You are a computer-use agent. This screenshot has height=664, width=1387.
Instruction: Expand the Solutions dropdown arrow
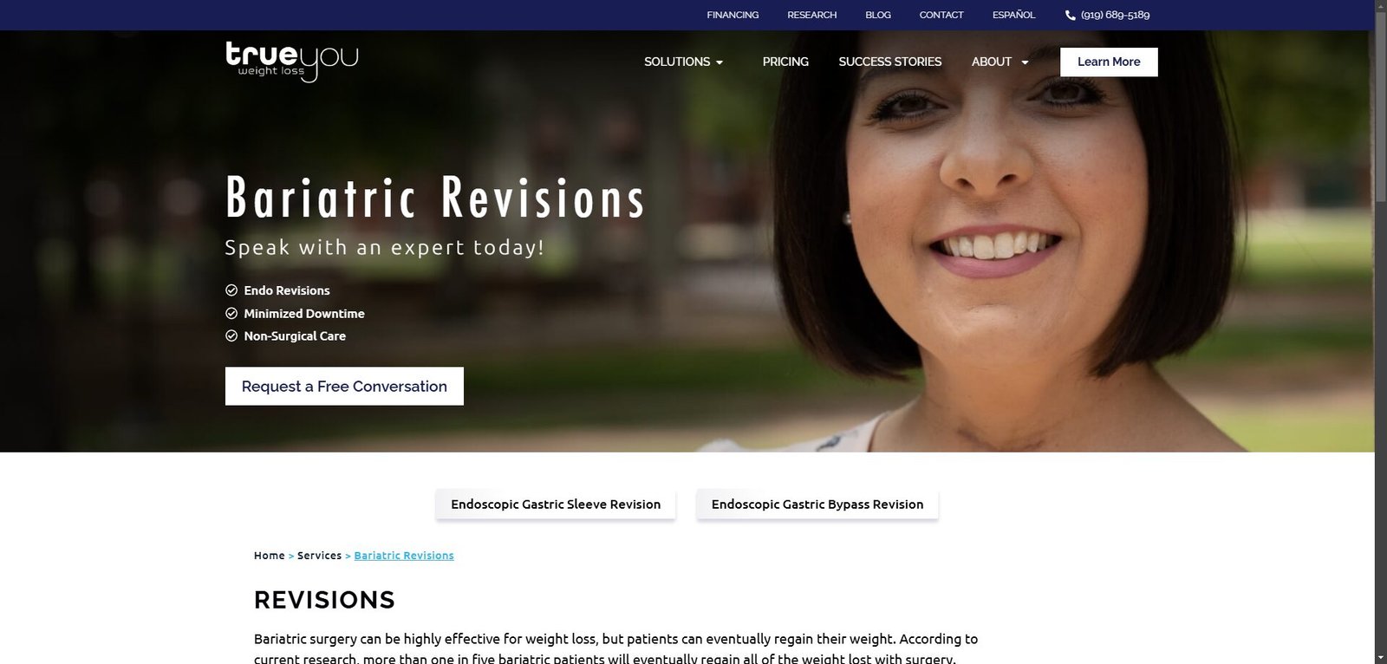point(720,62)
